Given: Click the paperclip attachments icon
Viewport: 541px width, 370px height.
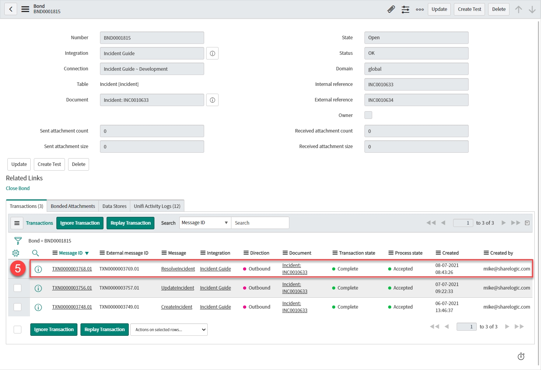Looking at the screenshot, I should coord(391,9).
